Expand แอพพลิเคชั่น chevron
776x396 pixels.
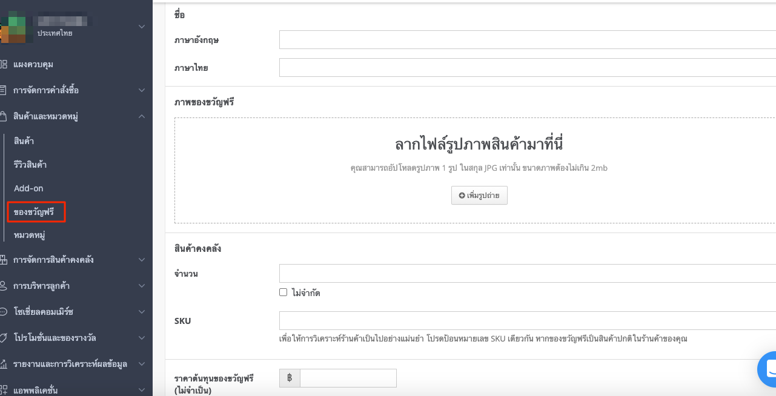pyautogui.click(x=142, y=391)
